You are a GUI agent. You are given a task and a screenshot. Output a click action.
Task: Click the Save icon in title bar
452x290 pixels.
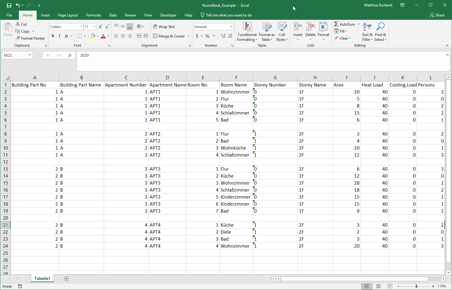tap(9, 5)
